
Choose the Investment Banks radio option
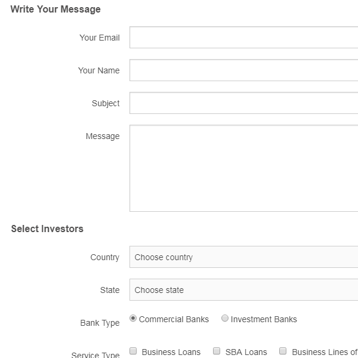coord(225,319)
